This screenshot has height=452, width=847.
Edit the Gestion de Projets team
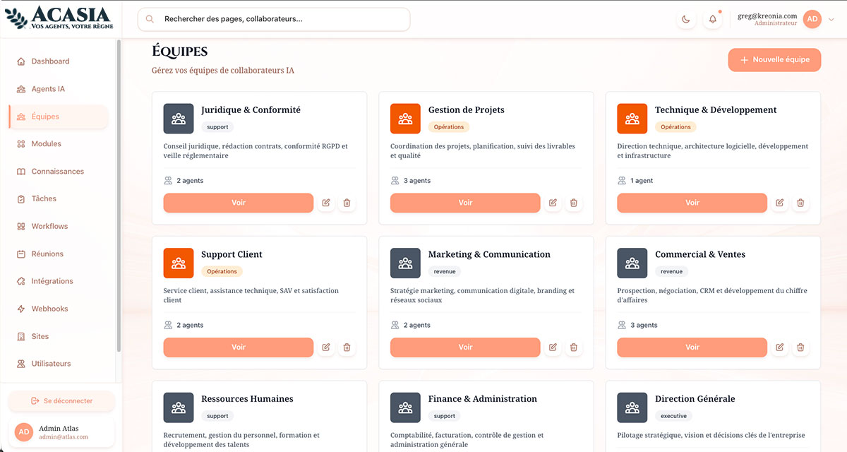pos(553,203)
